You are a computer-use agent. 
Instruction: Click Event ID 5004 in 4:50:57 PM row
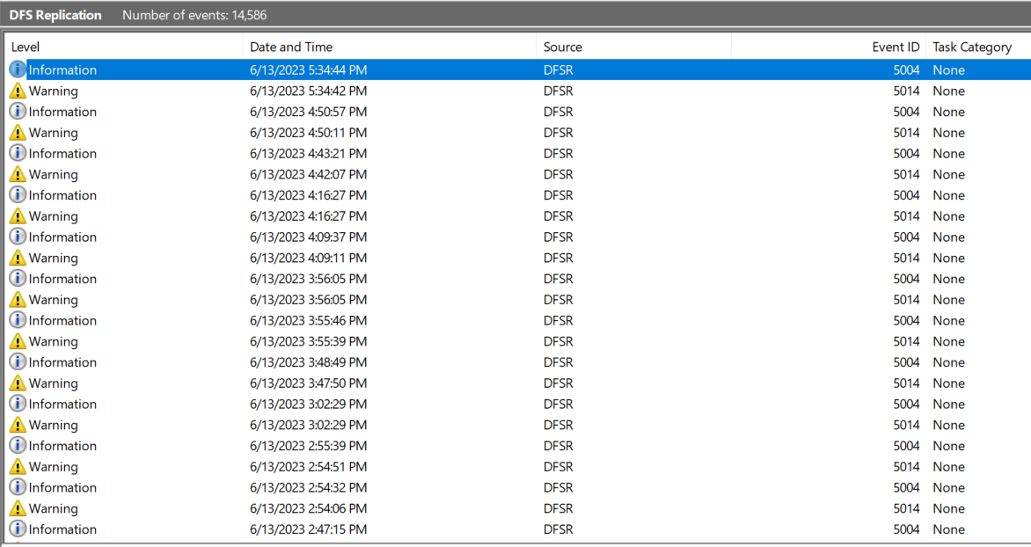pyautogui.click(x=906, y=112)
